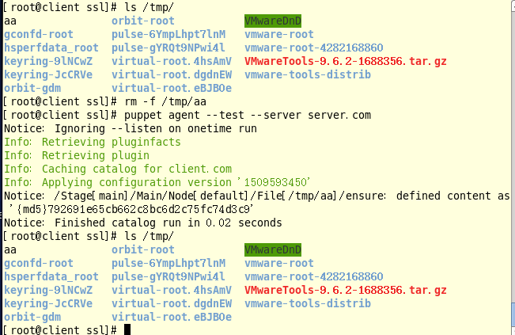
Task: Click red 'VMwareTools-9.6.2-1688356.tar.gz' in second ls output
Action: [346, 291]
